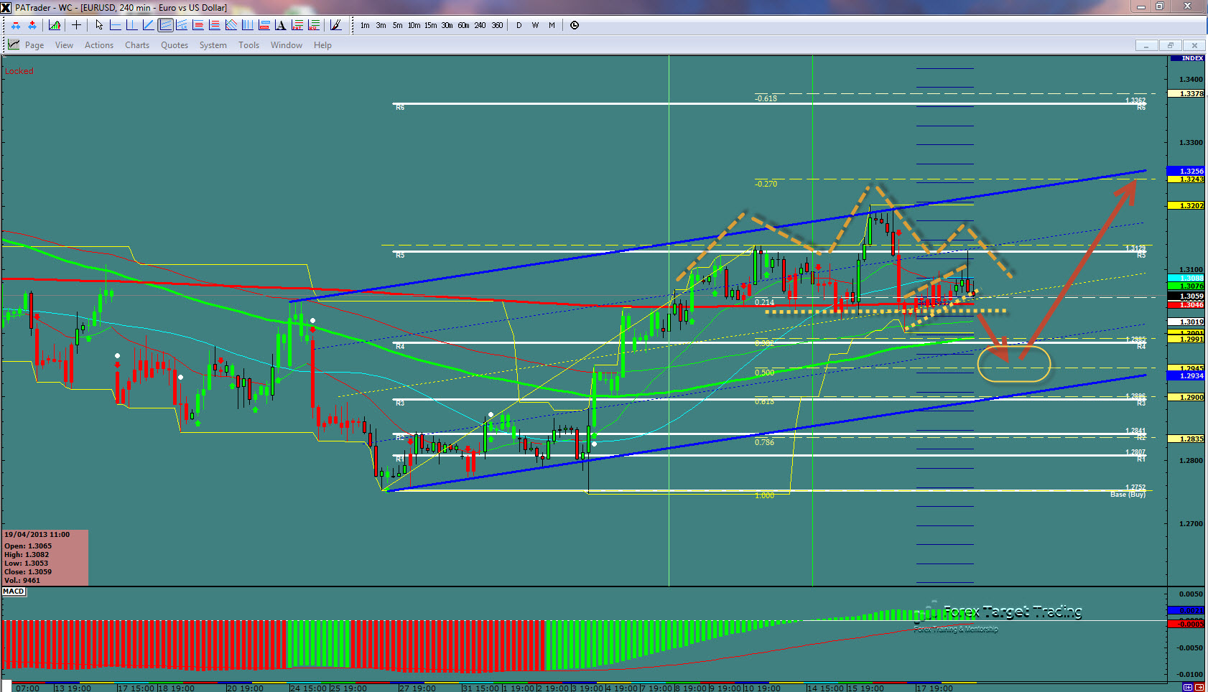The height and width of the screenshot is (692, 1208).
Task: Open the System menu
Action: (x=213, y=45)
